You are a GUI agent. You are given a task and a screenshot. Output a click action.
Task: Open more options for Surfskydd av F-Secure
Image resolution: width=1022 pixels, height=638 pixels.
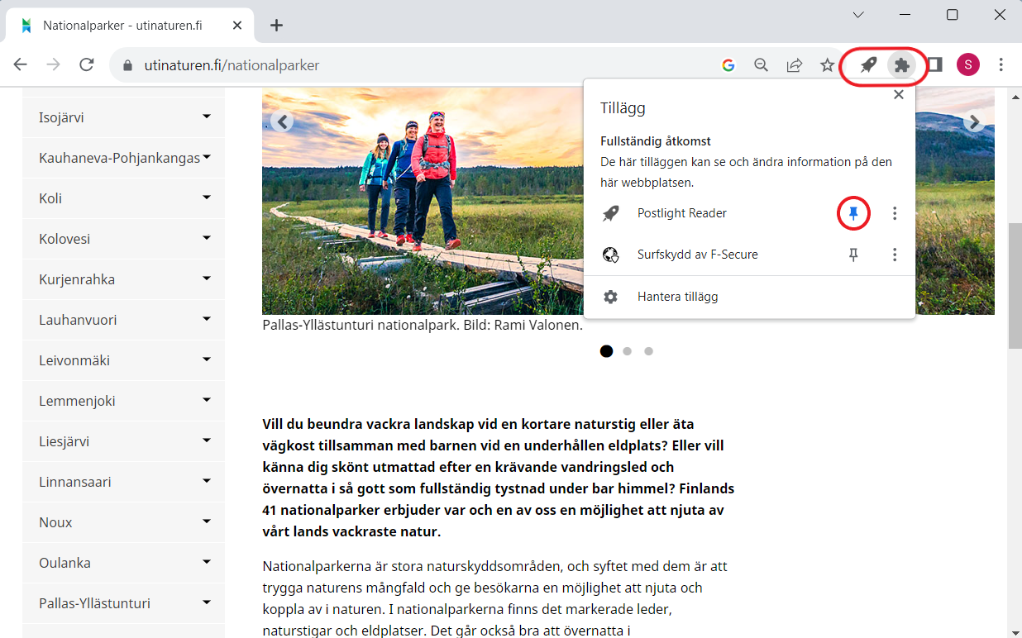click(895, 255)
